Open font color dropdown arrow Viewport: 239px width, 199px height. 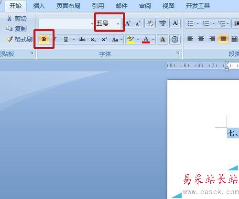point(153,39)
